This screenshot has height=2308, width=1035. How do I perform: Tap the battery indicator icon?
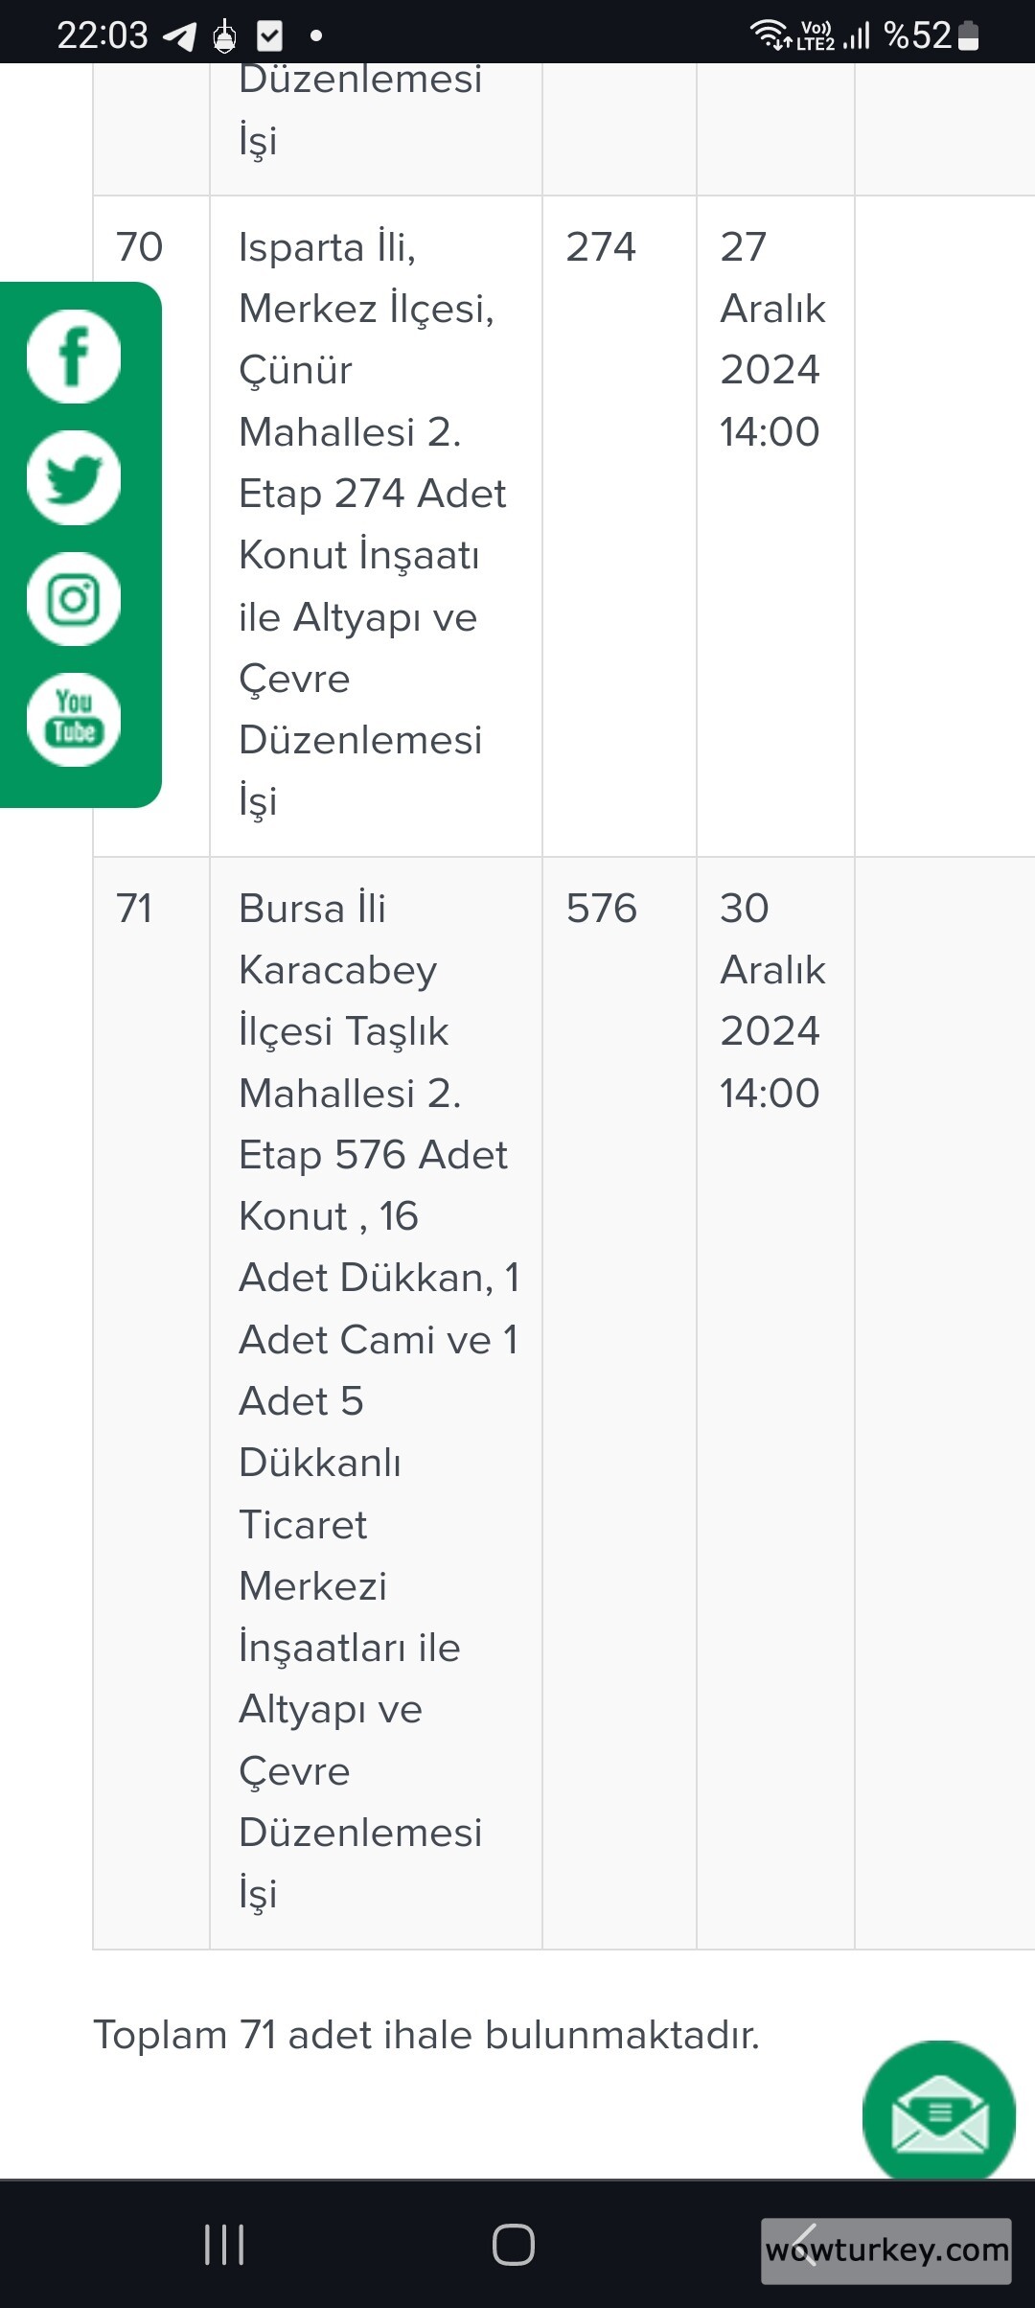click(969, 35)
